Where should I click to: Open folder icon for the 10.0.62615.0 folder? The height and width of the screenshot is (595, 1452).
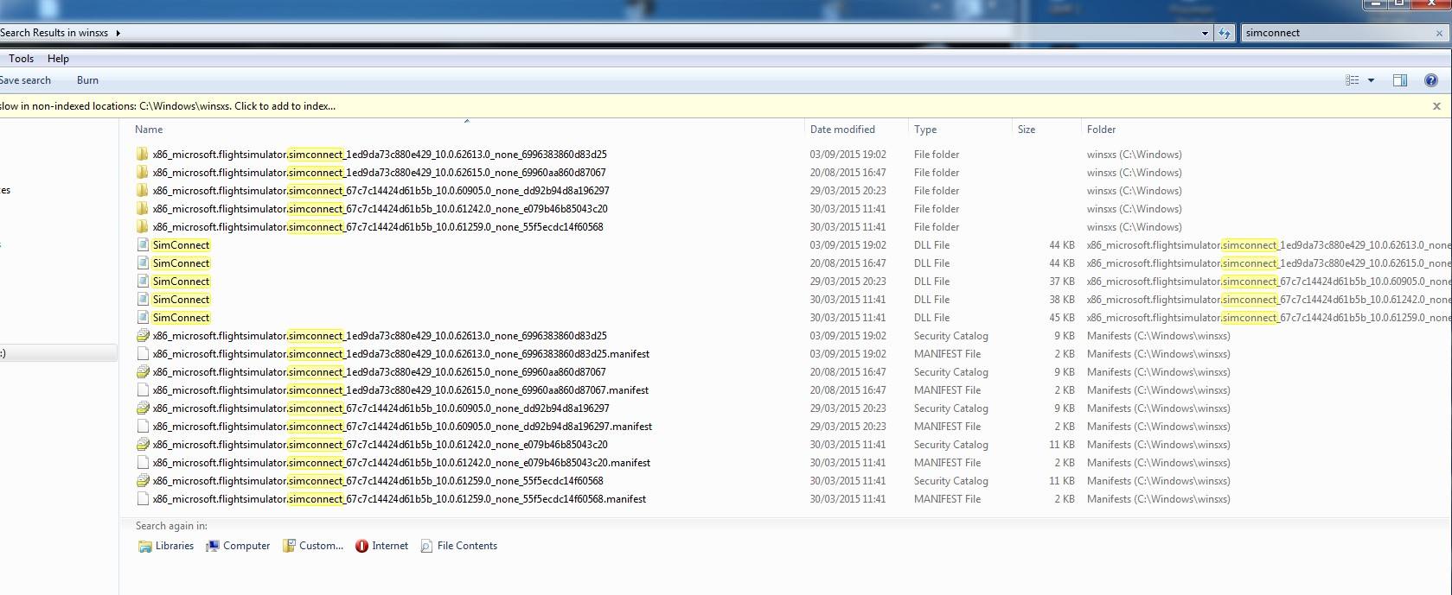pos(143,173)
